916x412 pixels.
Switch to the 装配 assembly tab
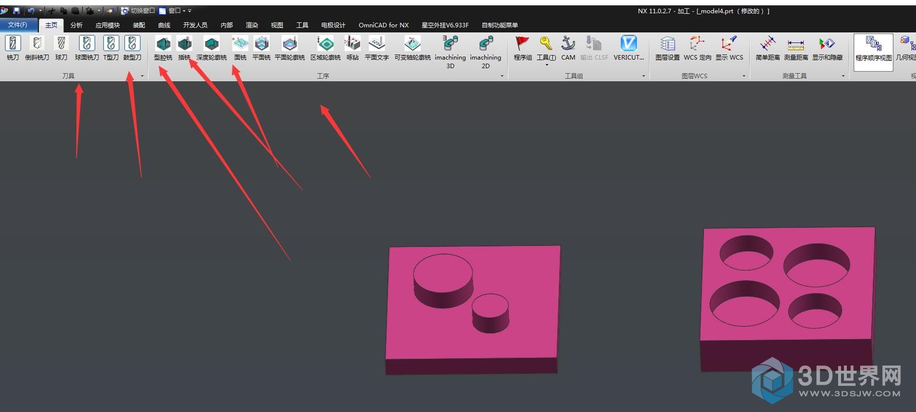[139, 25]
